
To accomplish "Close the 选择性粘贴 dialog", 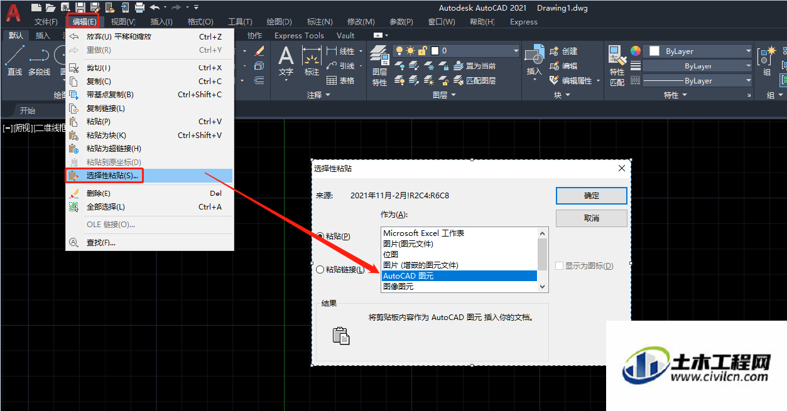I will [622, 168].
